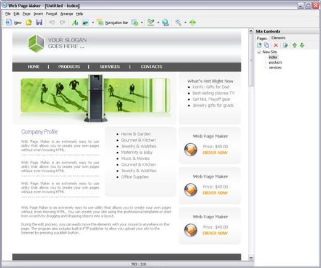The height and width of the screenshot is (268, 321).
Task: Expand the arrow beside the insert object icon
Action: 142,22
